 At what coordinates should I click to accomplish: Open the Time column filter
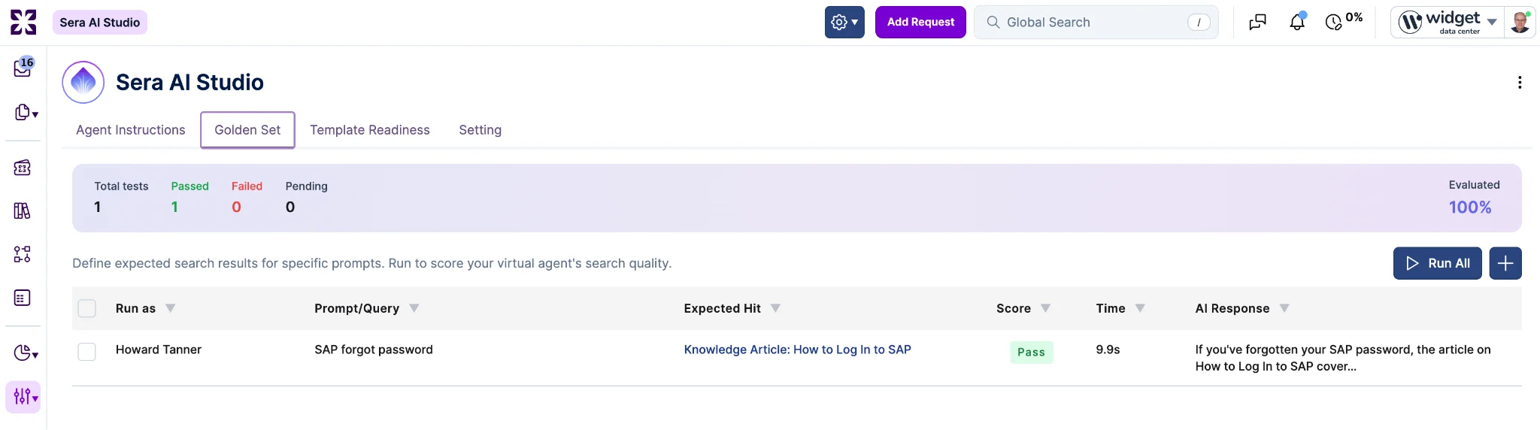pos(1140,308)
